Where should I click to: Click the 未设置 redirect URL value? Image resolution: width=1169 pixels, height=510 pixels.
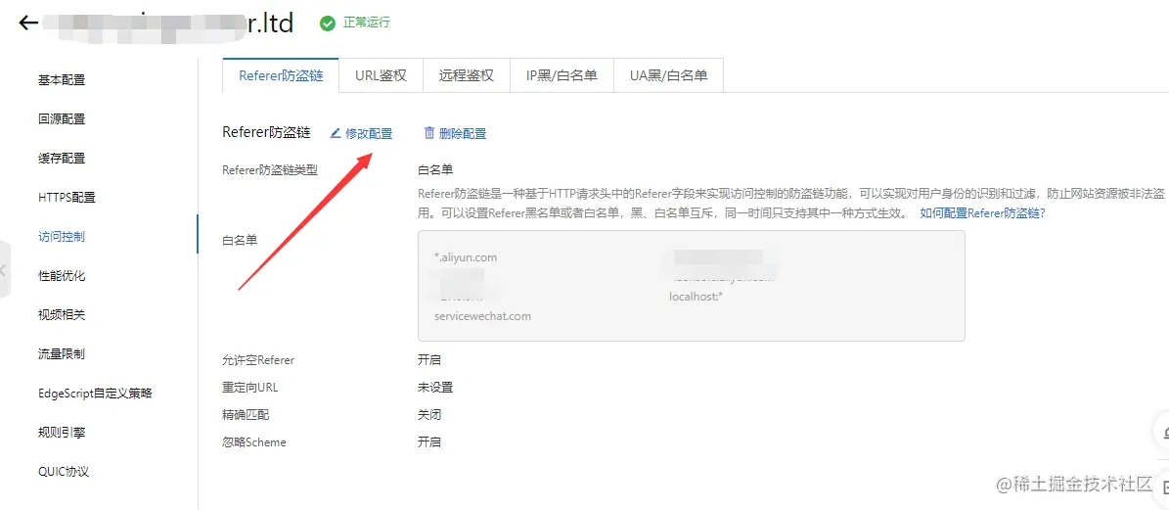point(435,387)
